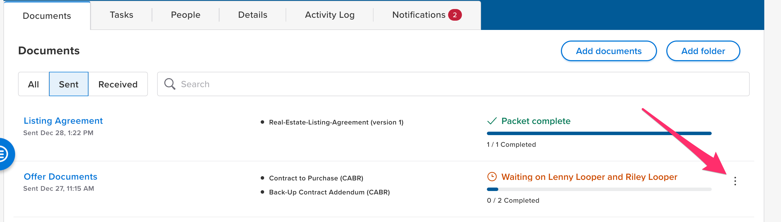Switch filter to Received documents
Viewport: 781px width, 222px height.
(118, 84)
